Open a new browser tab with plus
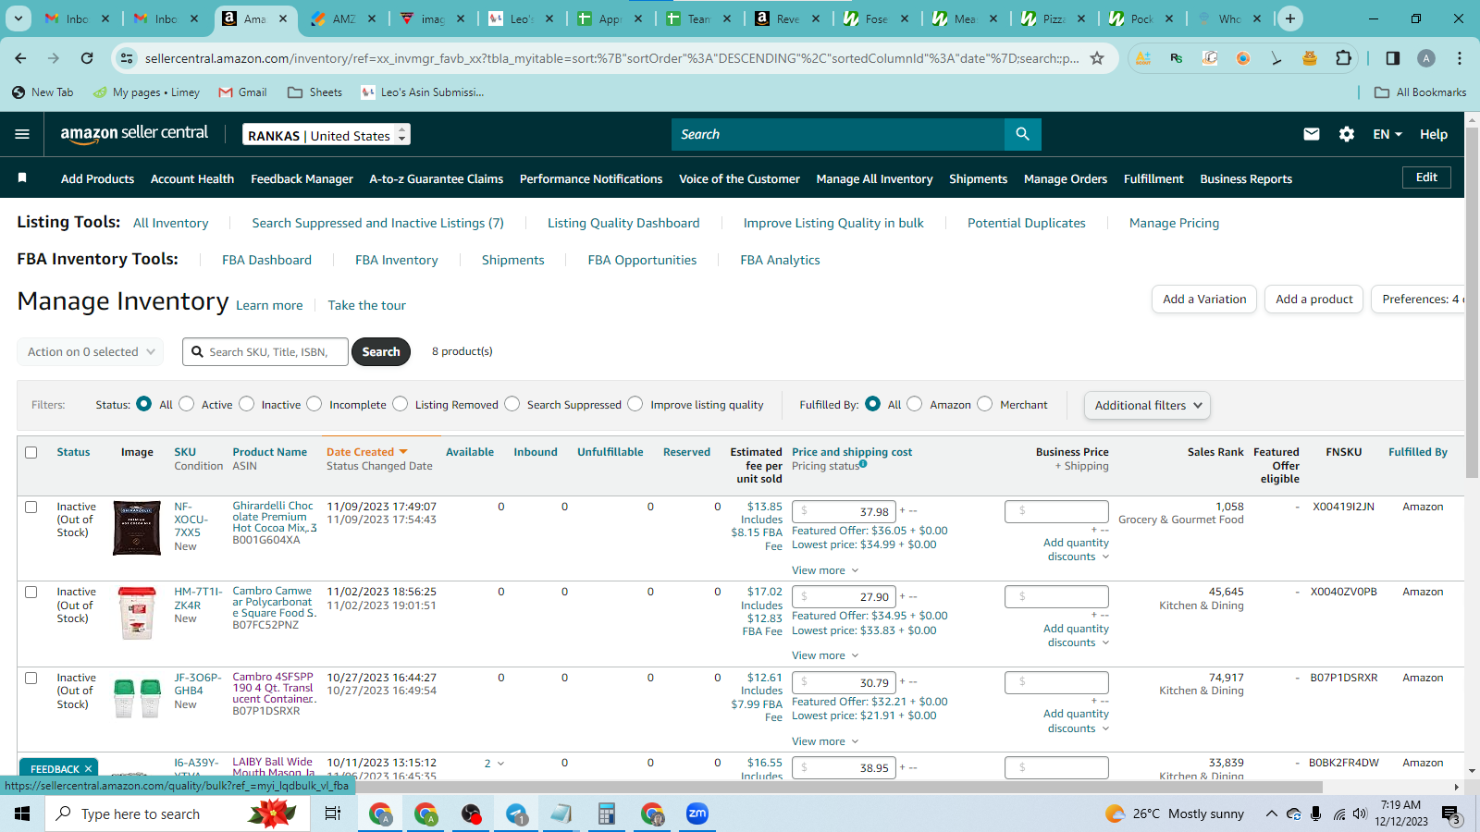Viewport: 1480px width, 832px height. point(1290,18)
